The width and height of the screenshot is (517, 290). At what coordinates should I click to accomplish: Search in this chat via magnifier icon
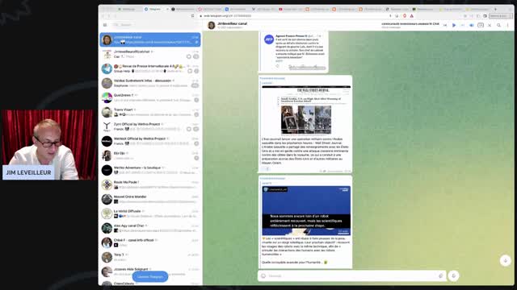click(x=499, y=25)
